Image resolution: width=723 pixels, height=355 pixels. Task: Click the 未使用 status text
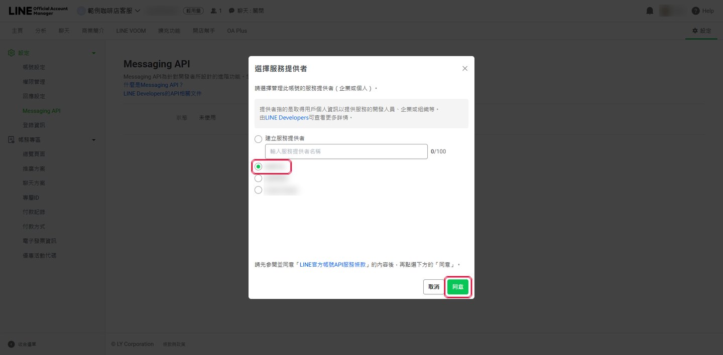tap(207, 117)
